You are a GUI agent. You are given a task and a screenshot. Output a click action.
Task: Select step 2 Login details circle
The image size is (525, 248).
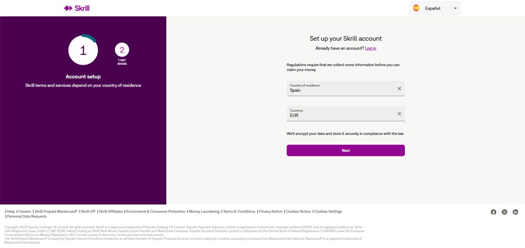[122, 50]
